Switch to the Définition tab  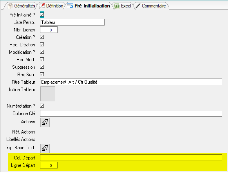(51, 6)
